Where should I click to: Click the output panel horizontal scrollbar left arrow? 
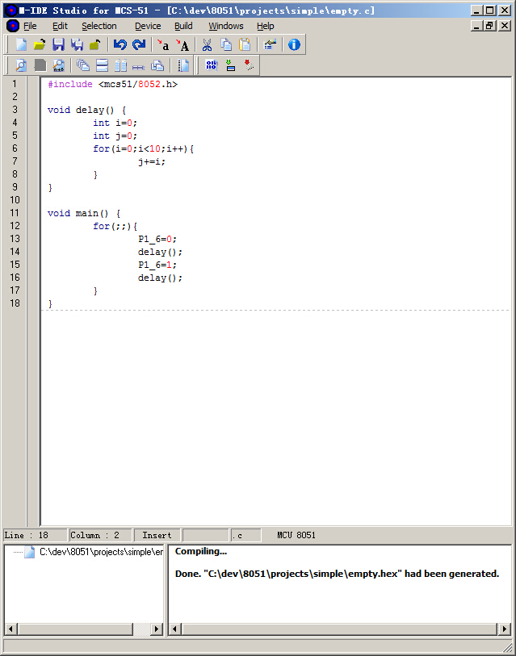174,629
